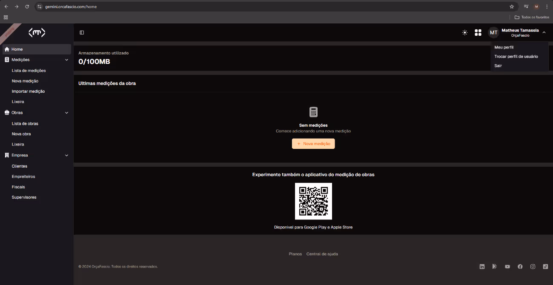Open Meu perfil menu entry

504,47
